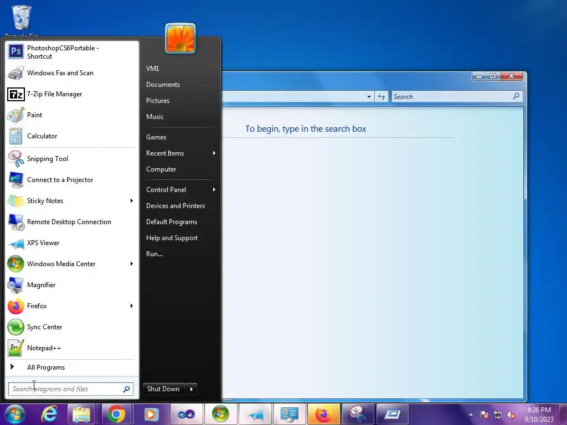Image resolution: width=567 pixels, height=425 pixels.
Task: Open Sticky Notes icon
Action: coord(16,201)
